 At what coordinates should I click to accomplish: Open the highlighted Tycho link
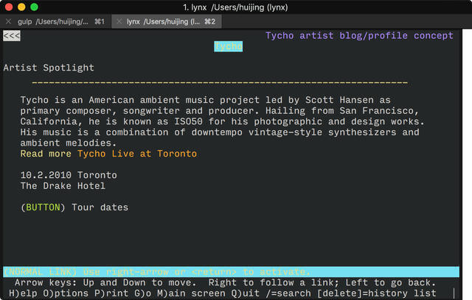[228, 46]
